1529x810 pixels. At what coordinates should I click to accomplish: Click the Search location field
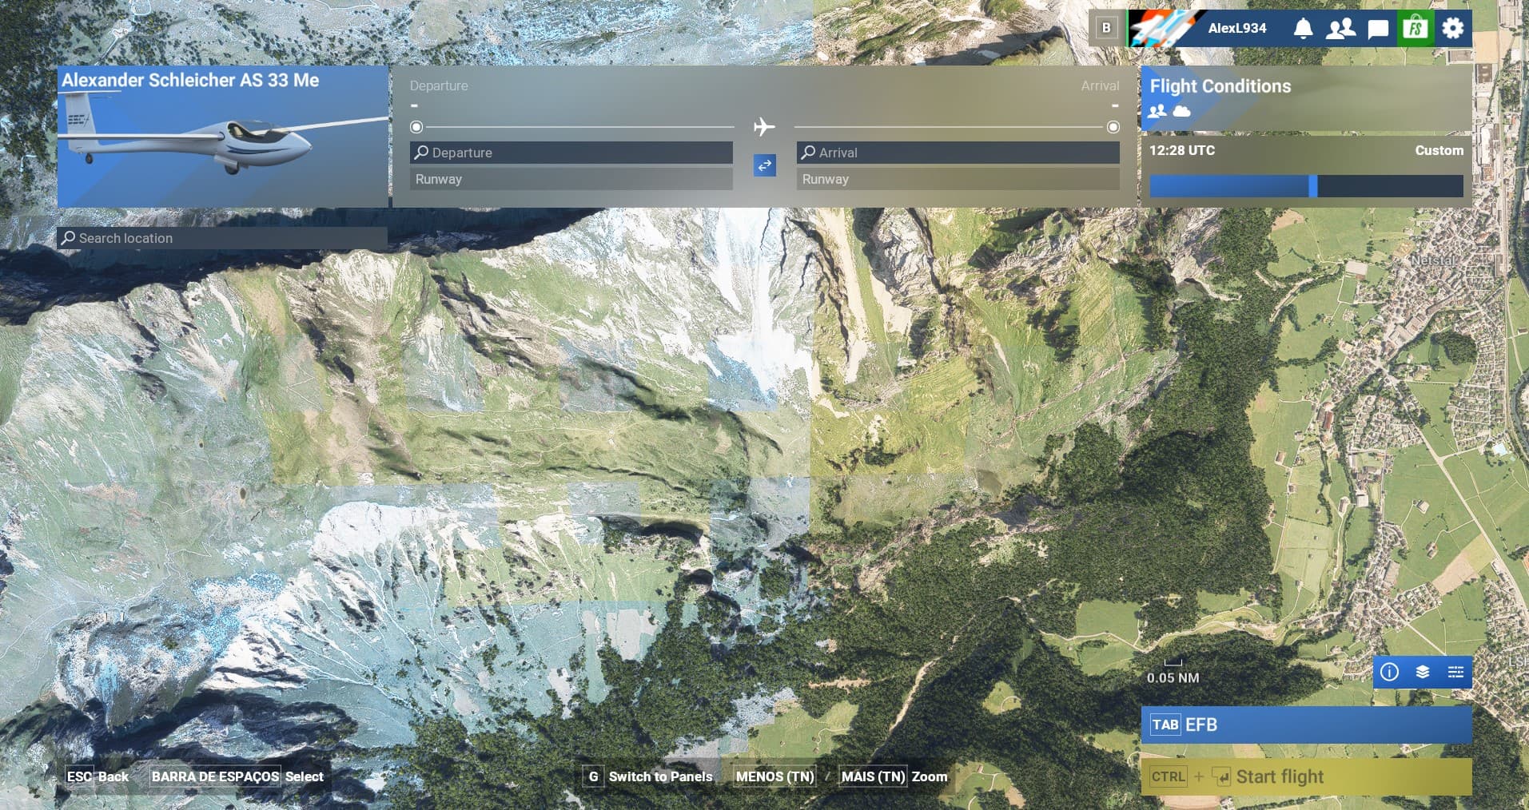222,238
